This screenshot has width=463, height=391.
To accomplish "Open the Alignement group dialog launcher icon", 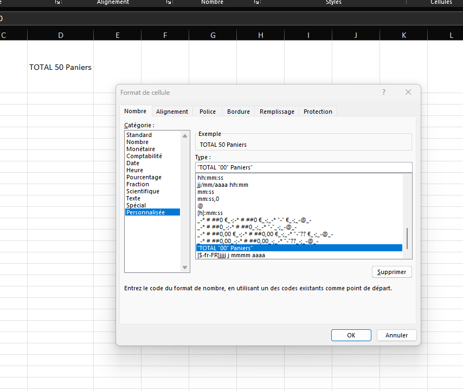I will (x=169, y=3).
